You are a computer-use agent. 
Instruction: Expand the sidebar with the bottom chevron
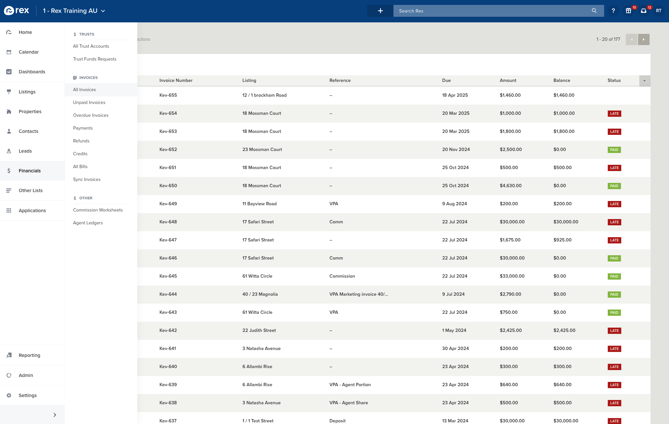point(55,415)
